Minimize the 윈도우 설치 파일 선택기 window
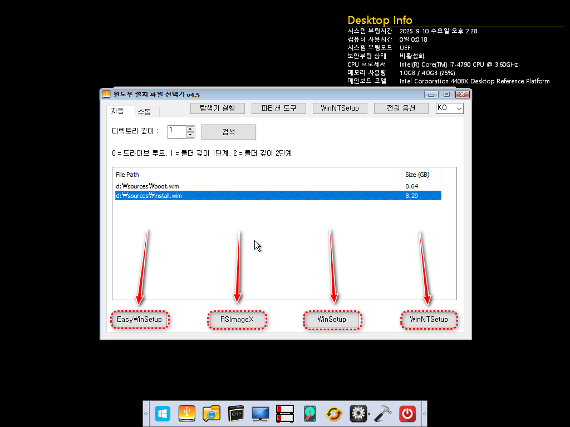The height and width of the screenshot is (427, 570). coord(431,95)
